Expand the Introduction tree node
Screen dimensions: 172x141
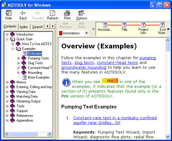(7, 34)
